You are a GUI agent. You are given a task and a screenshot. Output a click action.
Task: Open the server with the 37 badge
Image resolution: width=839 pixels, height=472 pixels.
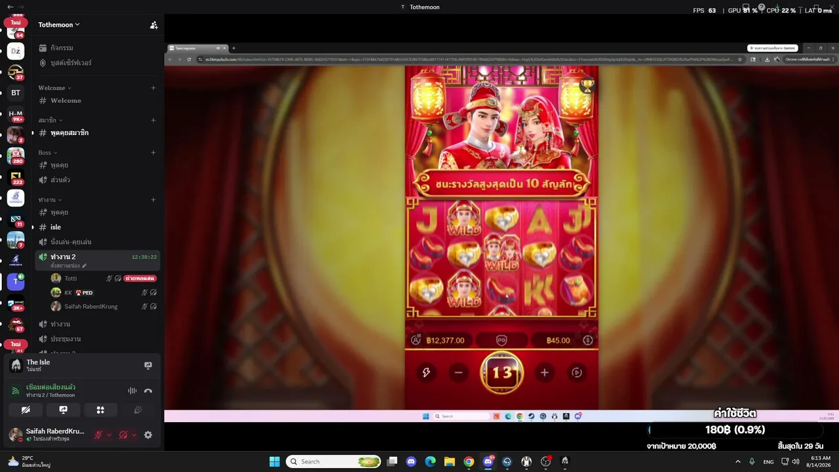click(x=16, y=72)
